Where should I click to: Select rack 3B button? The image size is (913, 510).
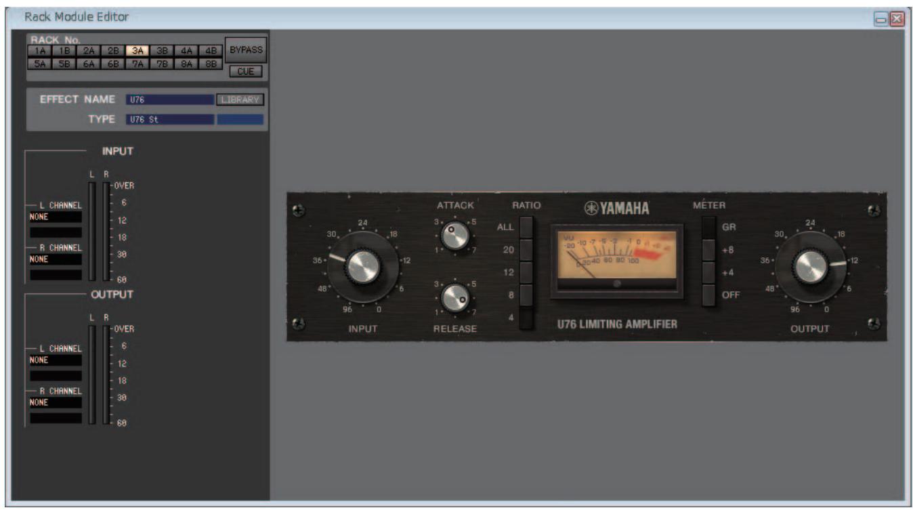pyautogui.click(x=162, y=50)
